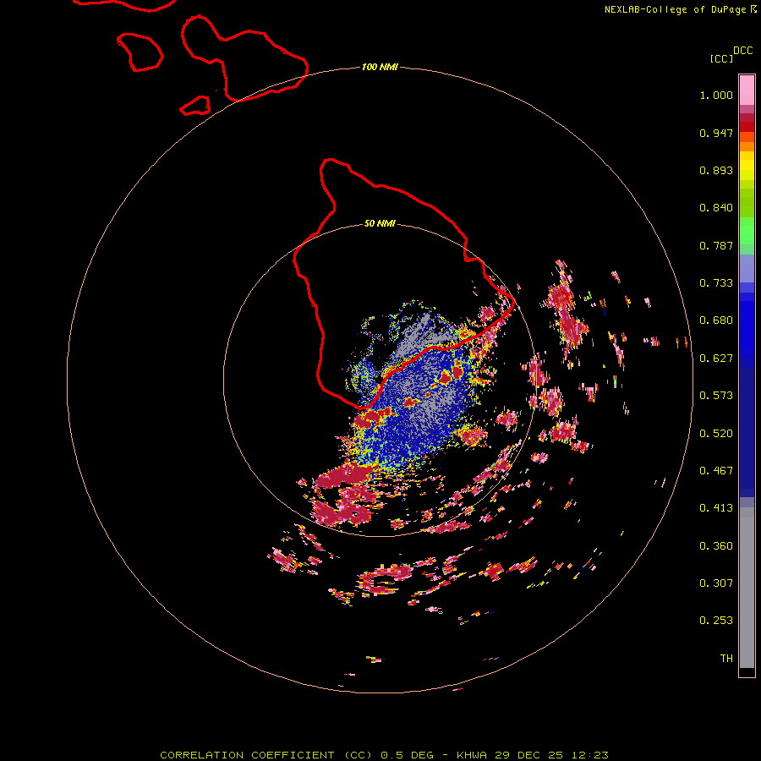The width and height of the screenshot is (761, 761).
Task: Click the 0.413 scale value
Action: (716, 508)
